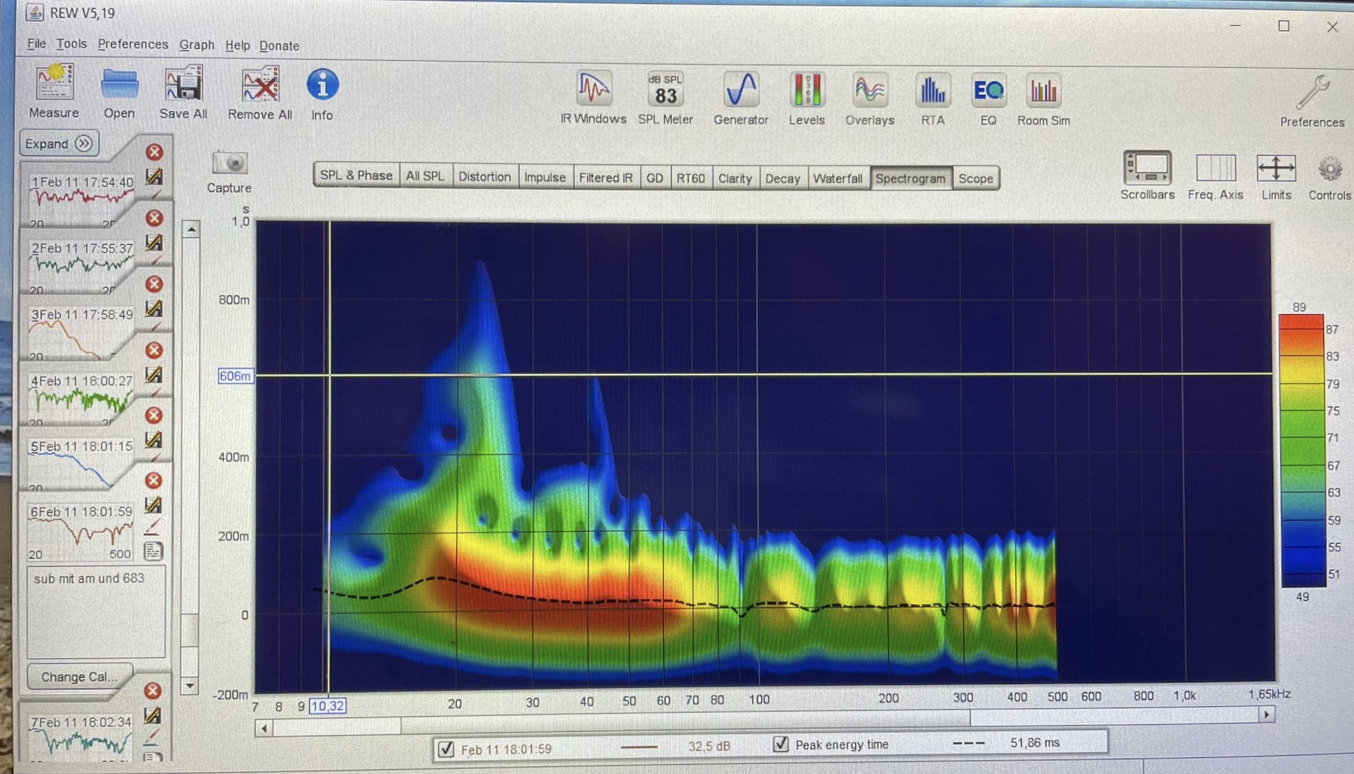Click the Change Cal... button

click(x=78, y=676)
